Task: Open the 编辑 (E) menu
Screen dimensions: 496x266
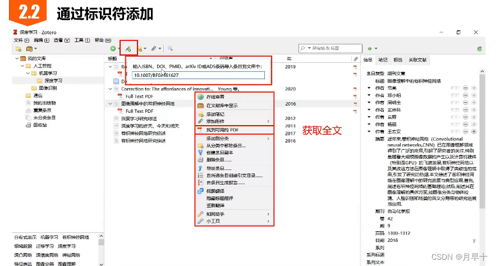Action: [42, 40]
